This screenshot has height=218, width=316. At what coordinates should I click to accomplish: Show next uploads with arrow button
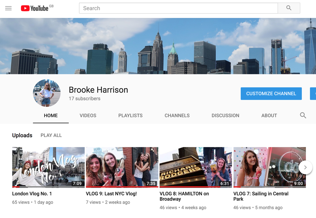[306, 167]
